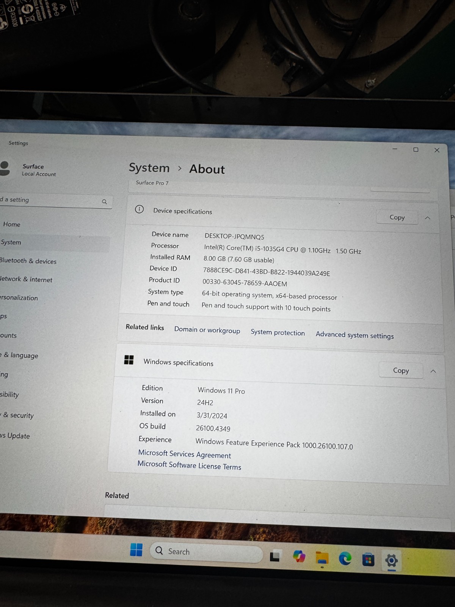Viewport: 455px width, 607px height.
Task: Click the Windows logo beside Windows specifications
Action: pos(129,360)
